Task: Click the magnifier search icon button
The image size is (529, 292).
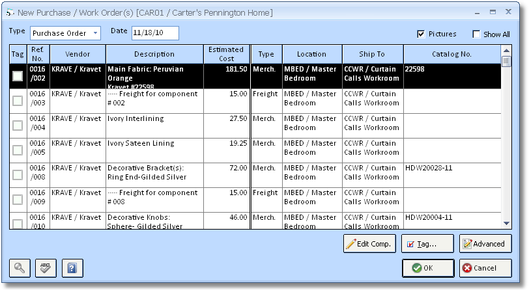Action: [20, 268]
